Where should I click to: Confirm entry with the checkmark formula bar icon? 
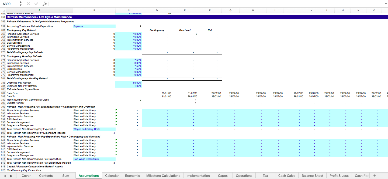click(36, 4)
